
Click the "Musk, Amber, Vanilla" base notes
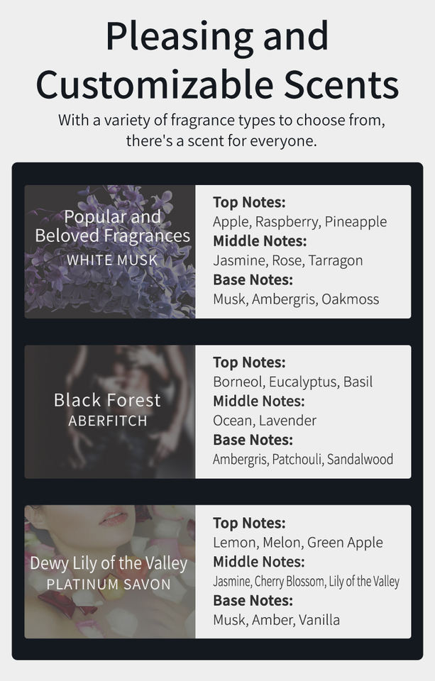pos(276,620)
